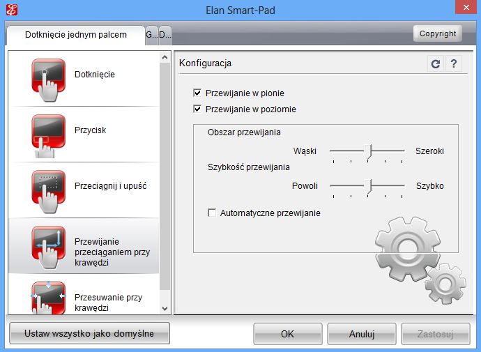Image resolution: width=481 pixels, height=352 pixels.
Task: Select the Przeciągnij i upuść label
Action: point(110,186)
